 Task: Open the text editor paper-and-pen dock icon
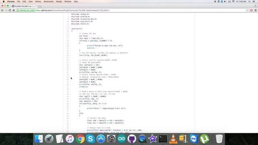(59, 139)
